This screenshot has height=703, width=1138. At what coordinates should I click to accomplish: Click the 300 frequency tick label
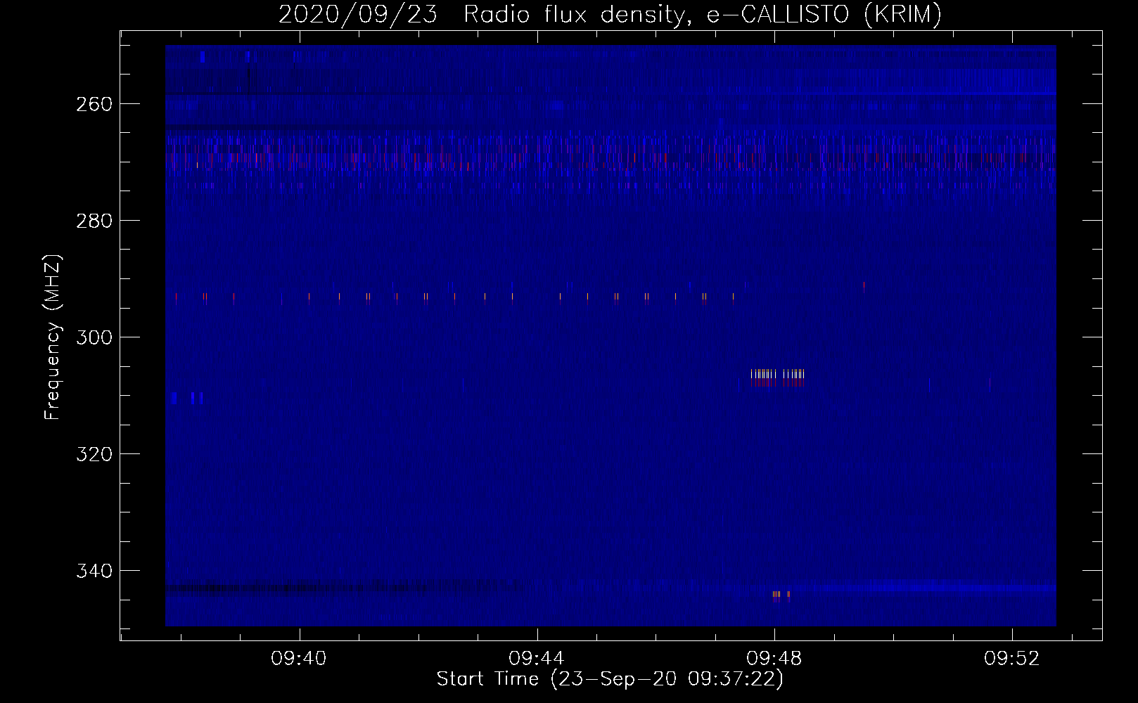click(94, 337)
